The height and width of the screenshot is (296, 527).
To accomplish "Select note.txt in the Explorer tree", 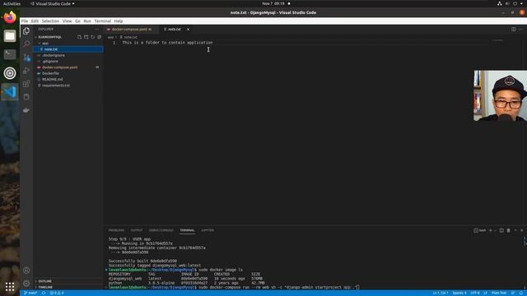I will click(68, 49).
